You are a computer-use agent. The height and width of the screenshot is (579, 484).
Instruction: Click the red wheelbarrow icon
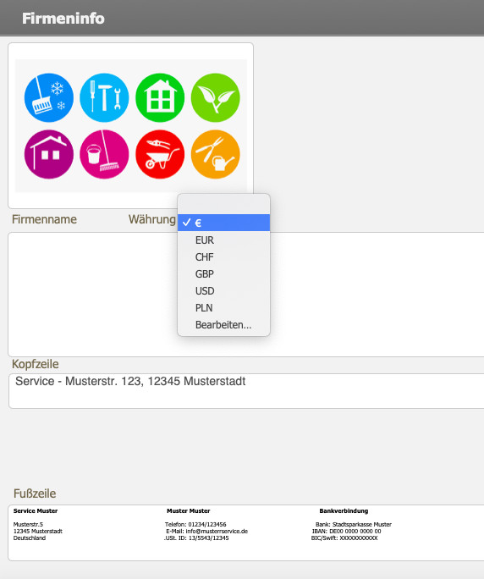pyautogui.click(x=160, y=154)
